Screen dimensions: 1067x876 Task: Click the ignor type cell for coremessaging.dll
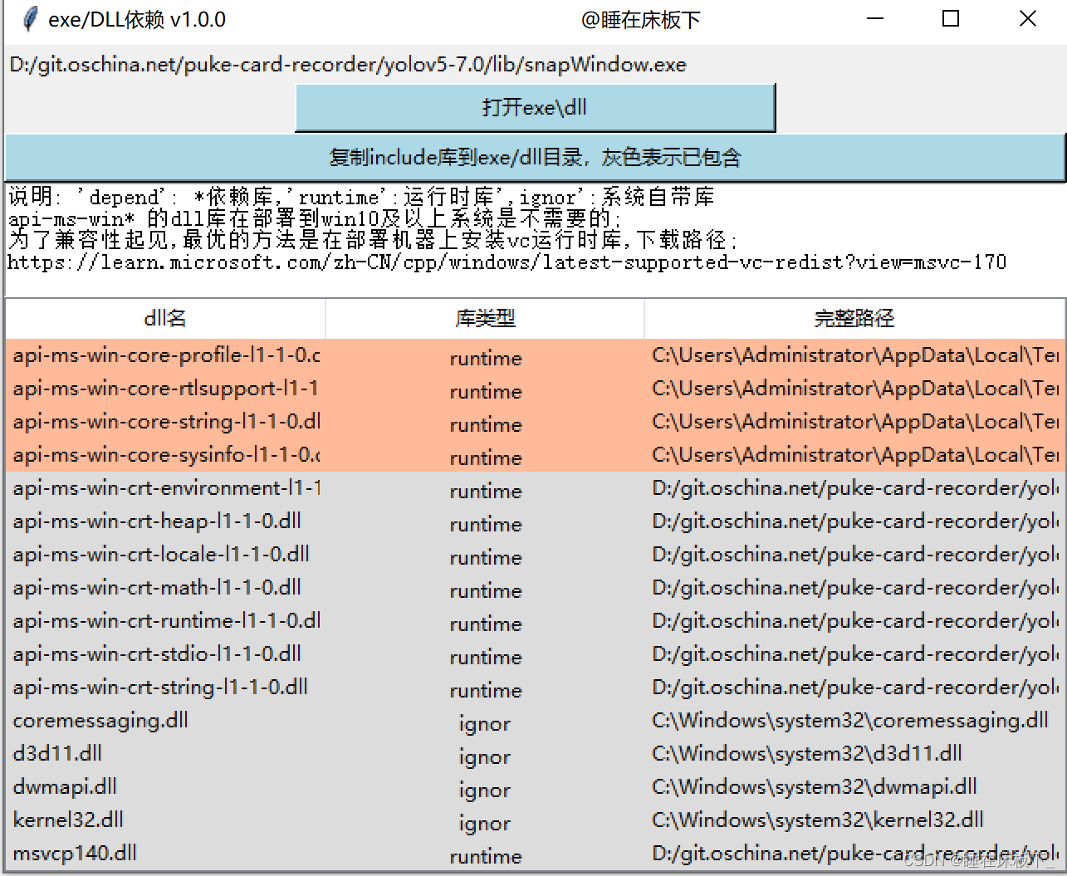tap(485, 723)
